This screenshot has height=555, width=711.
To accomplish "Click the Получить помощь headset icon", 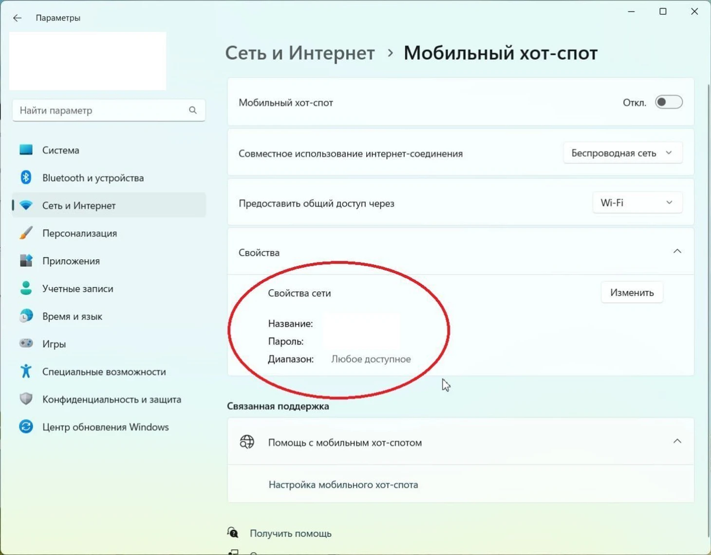I will point(233,533).
